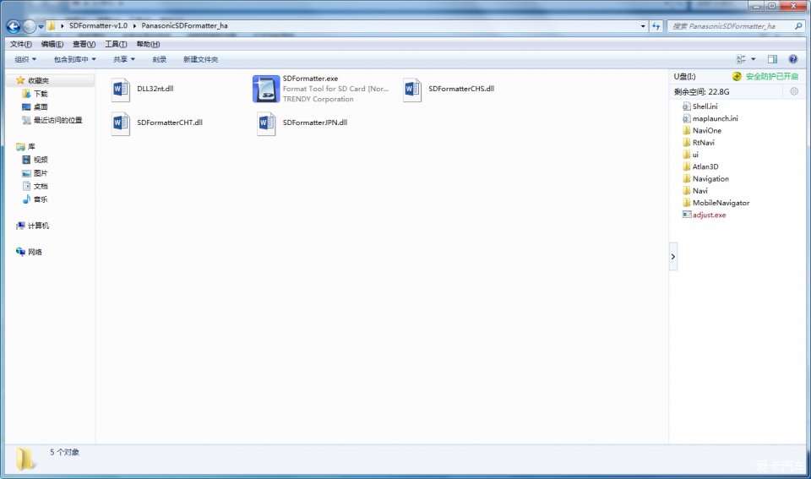The width and height of the screenshot is (811, 479).
Task: Toggle the preview pane icon
Action: point(772,59)
